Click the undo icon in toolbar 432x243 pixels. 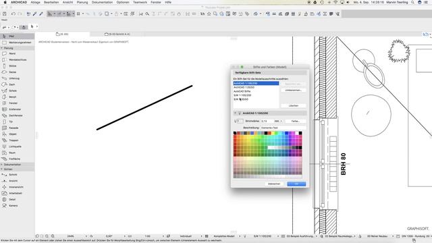(13, 13)
